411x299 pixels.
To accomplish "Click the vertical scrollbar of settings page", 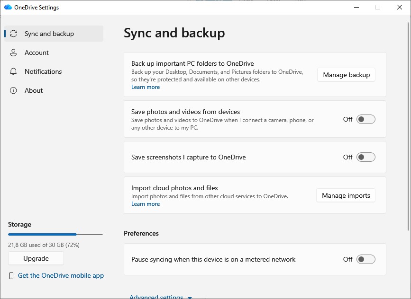I will (x=408, y=126).
